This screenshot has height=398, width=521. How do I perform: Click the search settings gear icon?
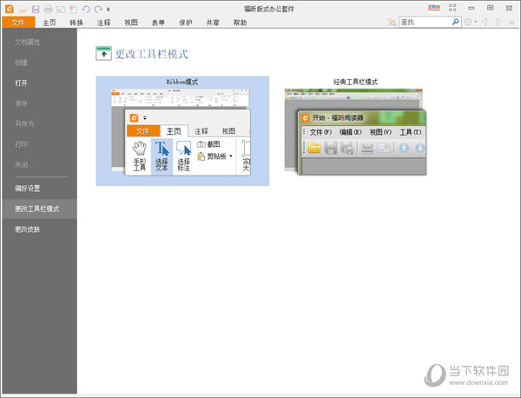pos(468,23)
